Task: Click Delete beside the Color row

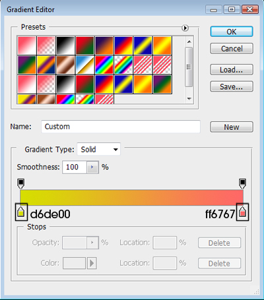Action: (219, 263)
